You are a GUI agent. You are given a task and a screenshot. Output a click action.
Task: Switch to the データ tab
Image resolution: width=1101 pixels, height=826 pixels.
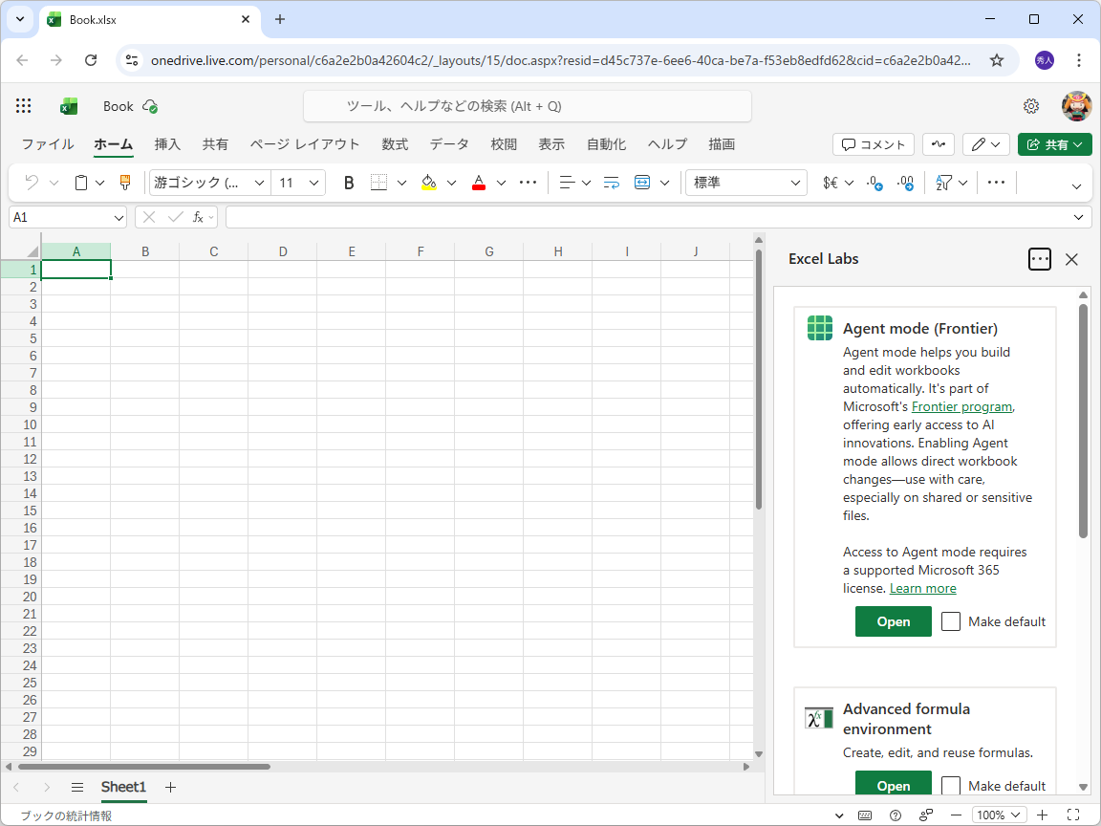(x=449, y=144)
